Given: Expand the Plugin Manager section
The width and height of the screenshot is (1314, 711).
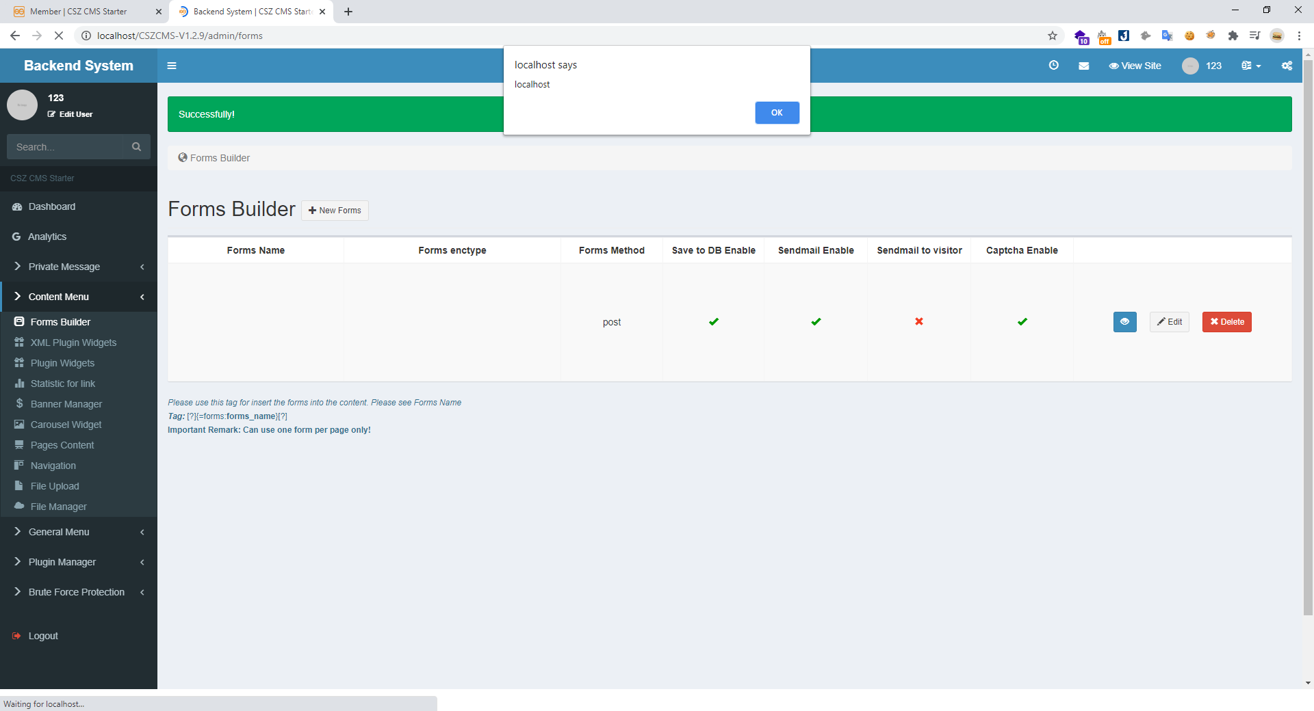Looking at the screenshot, I should click(79, 562).
